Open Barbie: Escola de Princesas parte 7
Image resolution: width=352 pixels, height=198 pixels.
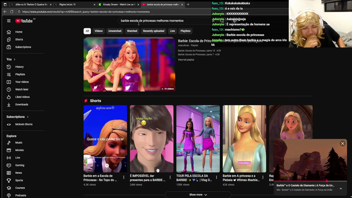199,54
